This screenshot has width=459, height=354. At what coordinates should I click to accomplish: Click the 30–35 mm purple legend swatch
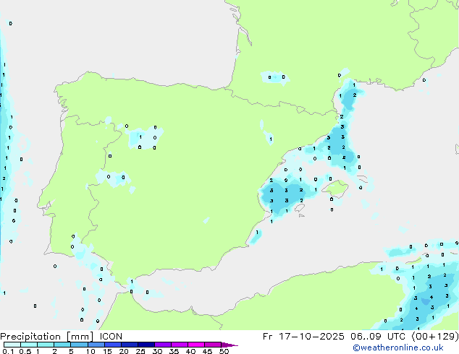(x=163, y=345)
